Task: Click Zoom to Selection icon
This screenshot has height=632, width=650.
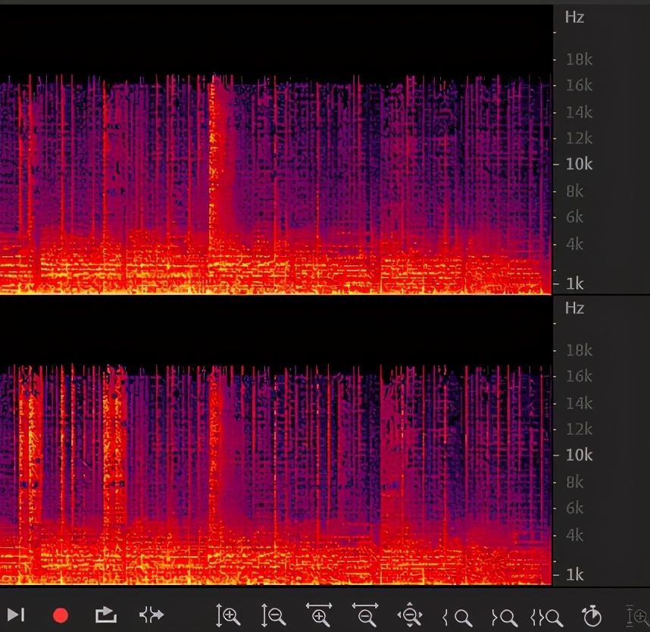Action: [546, 615]
